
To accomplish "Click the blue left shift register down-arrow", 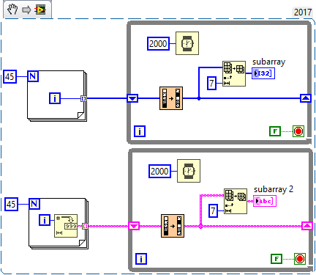I will (132, 98).
